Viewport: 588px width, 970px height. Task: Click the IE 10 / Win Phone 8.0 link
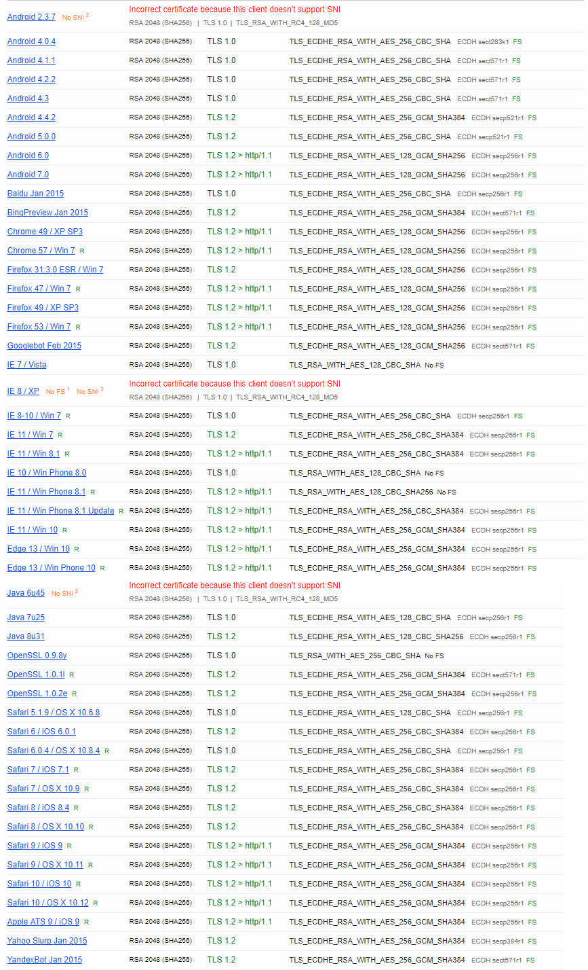click(x=47, y=473)
